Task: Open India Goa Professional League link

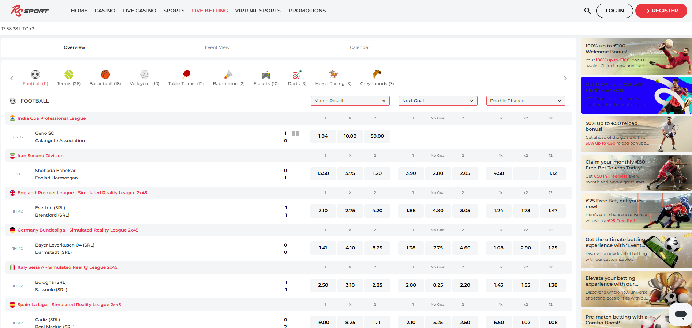Action: tap(52, 118)
